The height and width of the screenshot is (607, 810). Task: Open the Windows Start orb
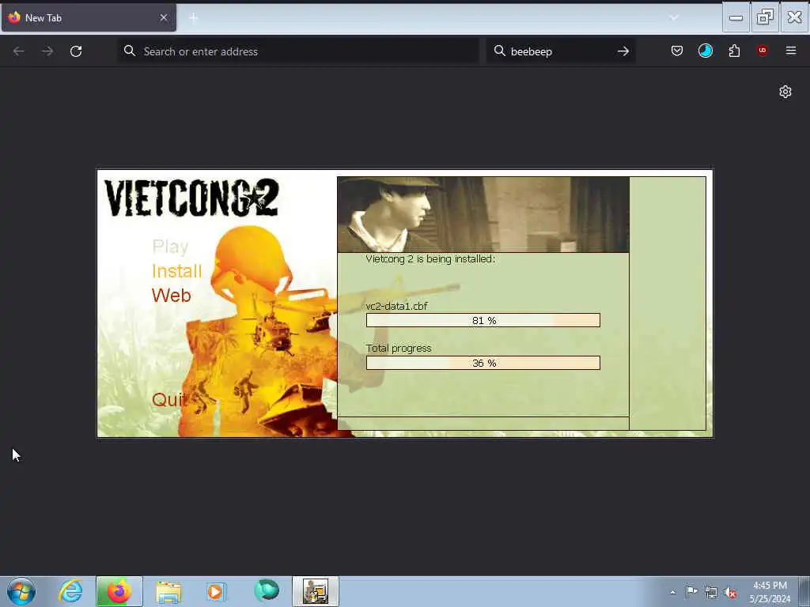point(21,591)
